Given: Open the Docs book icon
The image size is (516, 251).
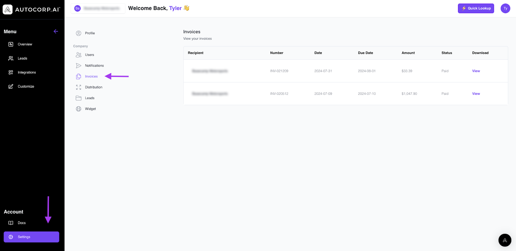Looking at the screenshot, I should click(x=11, y=223).
